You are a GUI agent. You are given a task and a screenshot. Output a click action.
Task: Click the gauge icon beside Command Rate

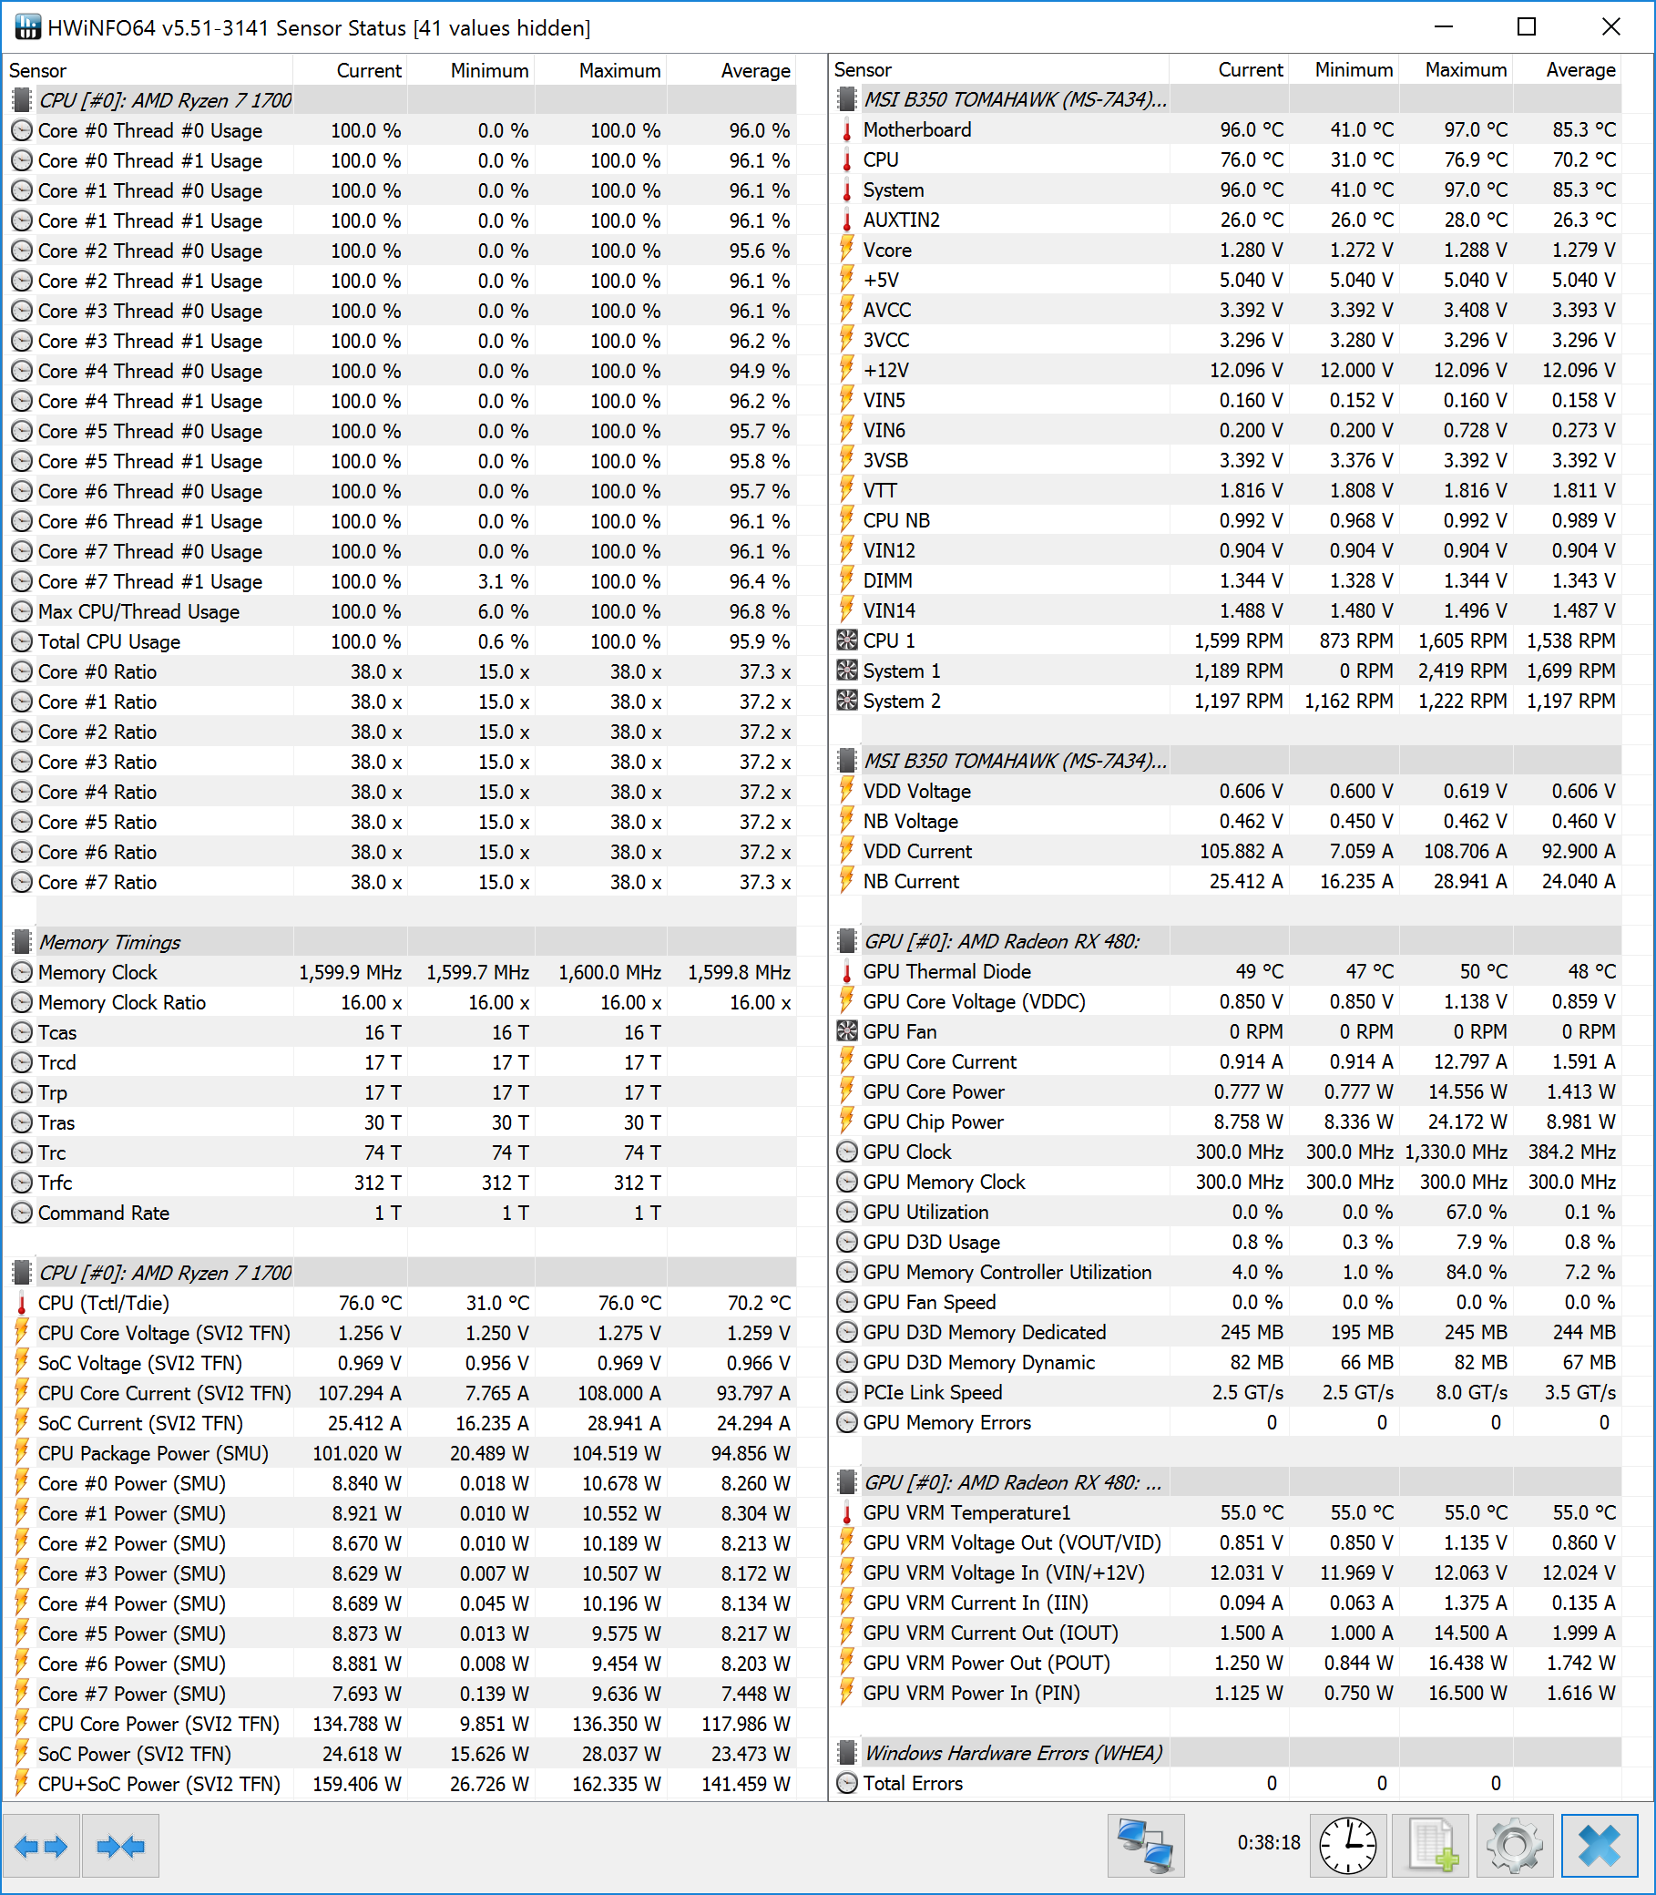point(21,1213)
